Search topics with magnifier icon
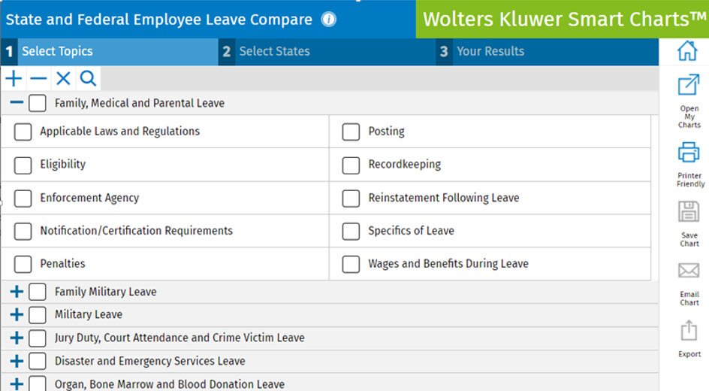Screen dimensions: 709x391 tap(88, 78)
